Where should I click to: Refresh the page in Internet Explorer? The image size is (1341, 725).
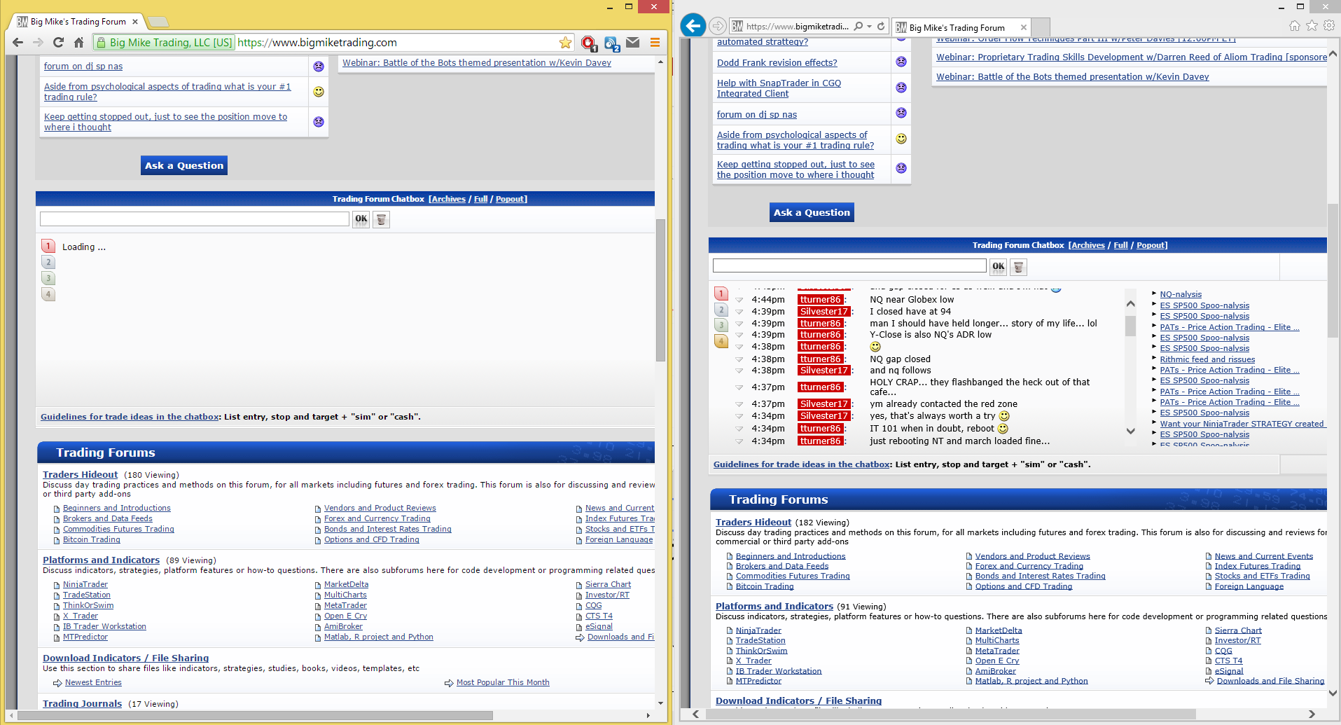[881, 27]
